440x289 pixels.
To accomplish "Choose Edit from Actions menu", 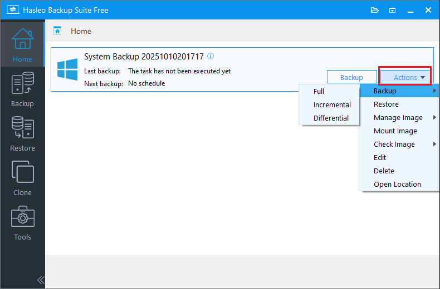I will tap(399, 157).
